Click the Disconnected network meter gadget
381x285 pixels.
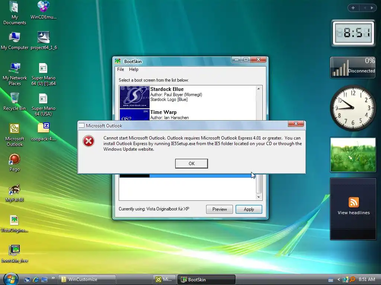[x=353, y=68]
